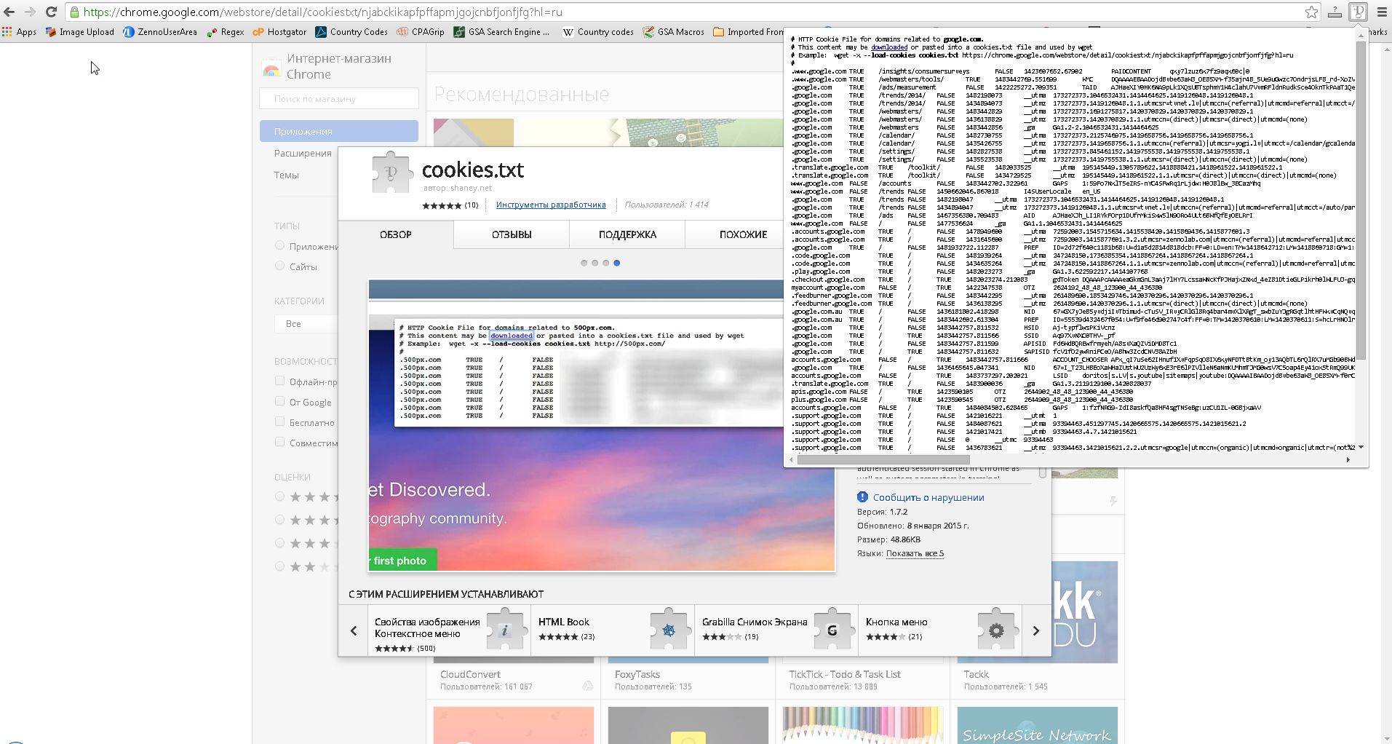Open the Wikipedia Country codes bookmark
Image resolution: width=1392 pixels, height=744 pixels.
point(598,32)
